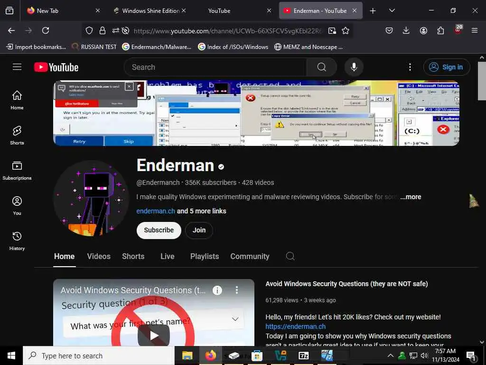
Task: Open Shorts in the sidebar
Action: tap(17, 135)
